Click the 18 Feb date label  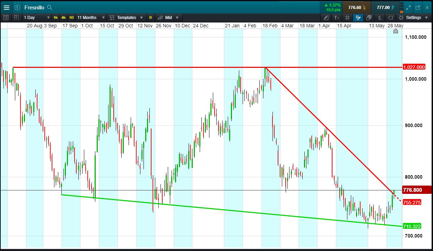(x=269, y=26)
